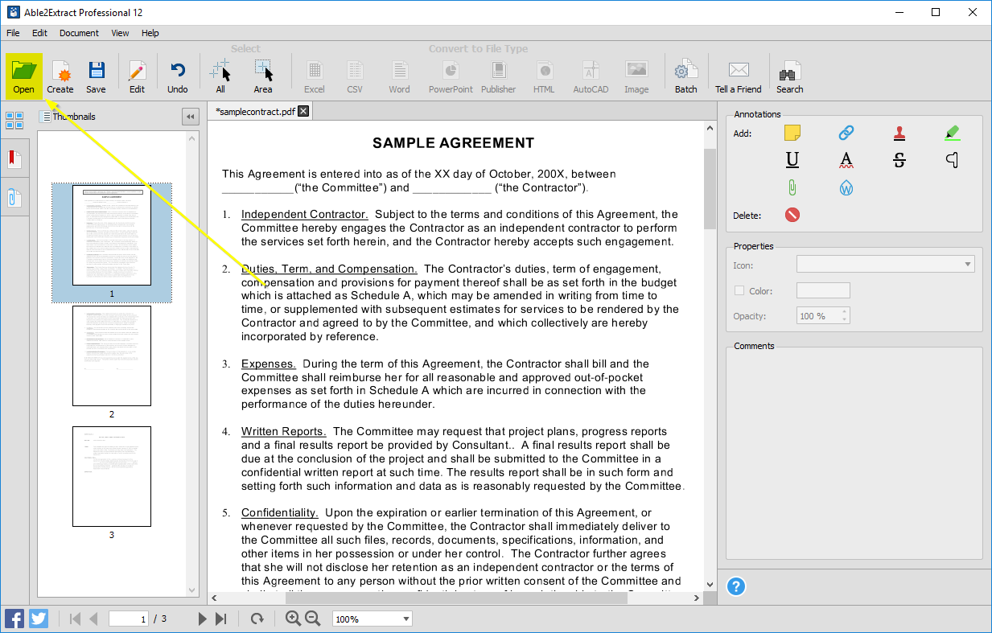Convert to Word icon
This screenshot has width=992, height=633.
[400, 76]
